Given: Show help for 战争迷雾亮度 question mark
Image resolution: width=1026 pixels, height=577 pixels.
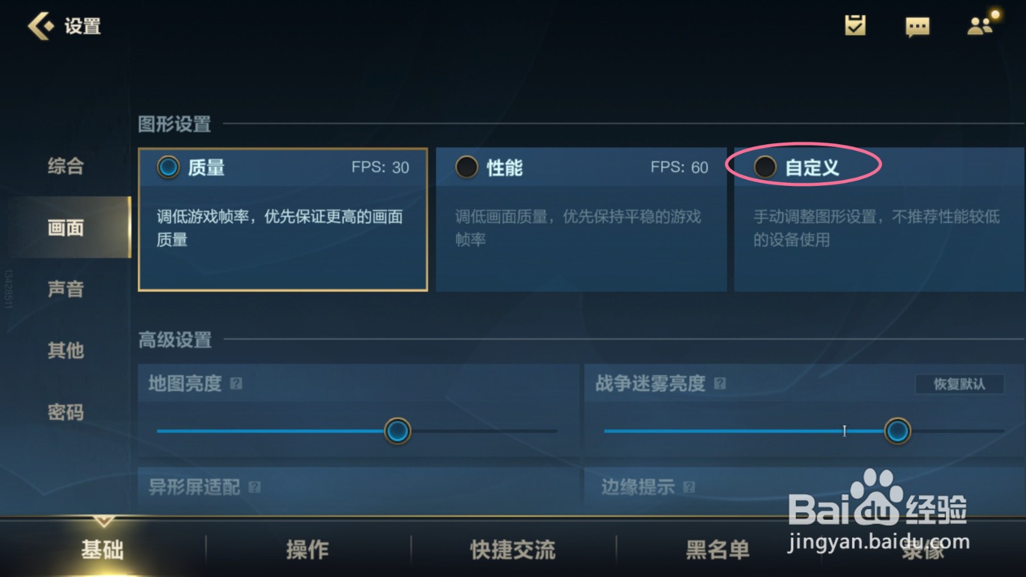Looking at the screenshot, I should [719, 383].
